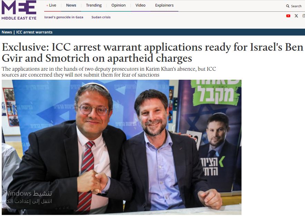This screenshot has height=216, width=305.
Task: Open the X (Twitter) social icon
Action: click(x=296, y=16)
